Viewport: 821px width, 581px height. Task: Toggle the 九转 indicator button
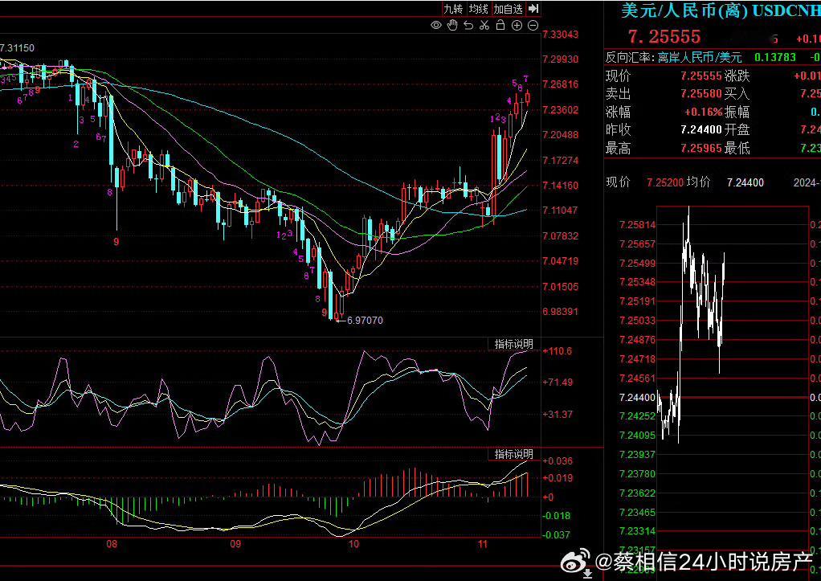tap(453, 9)
